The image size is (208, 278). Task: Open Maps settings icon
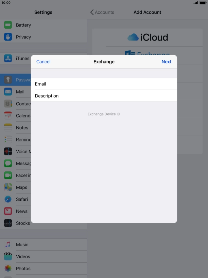pos(8,187)
